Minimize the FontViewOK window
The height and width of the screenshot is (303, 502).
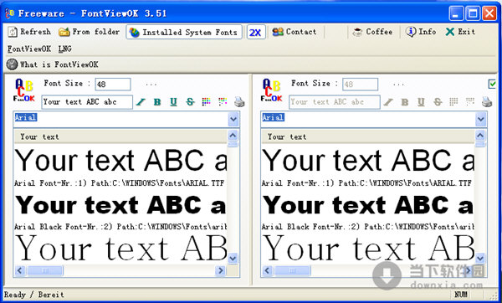click(x=456, y=13)
